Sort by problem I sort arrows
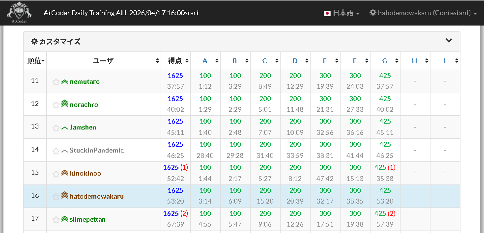This screenshot has height=233, width=484. [x=456, y=61]
